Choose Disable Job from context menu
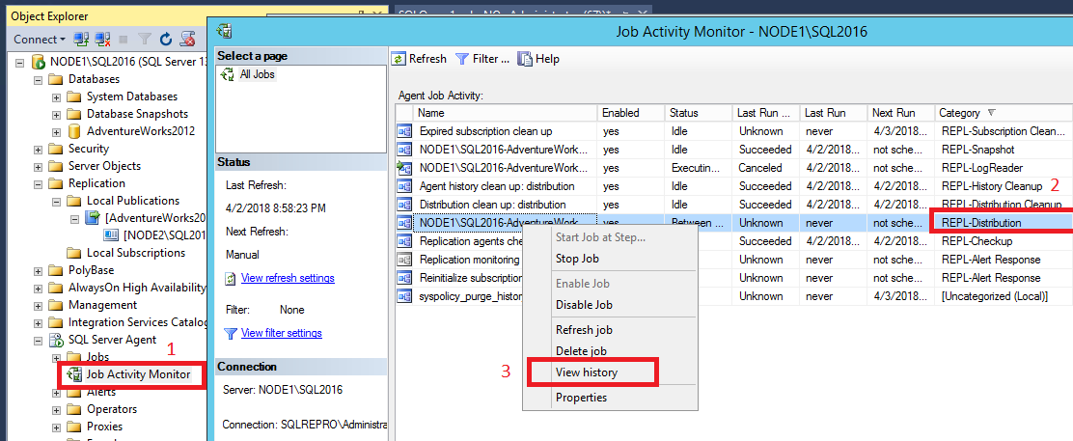 coord(584,305)
